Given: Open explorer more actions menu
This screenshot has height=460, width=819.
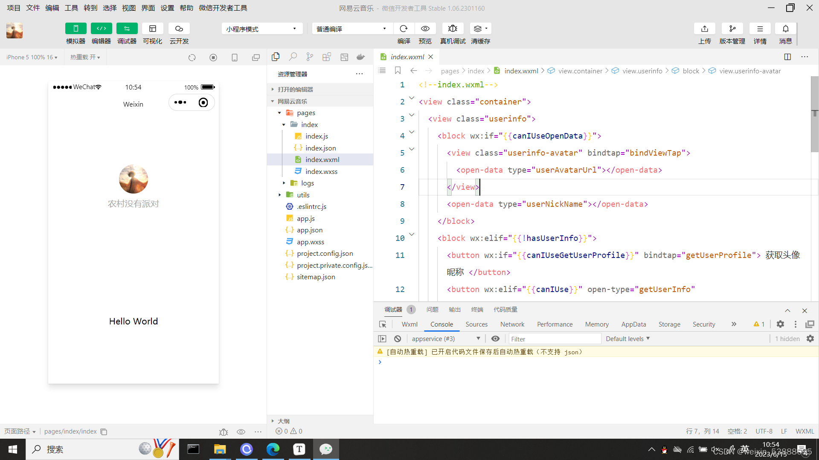Looking at the screenshot, I should click(x=360, y=74).
